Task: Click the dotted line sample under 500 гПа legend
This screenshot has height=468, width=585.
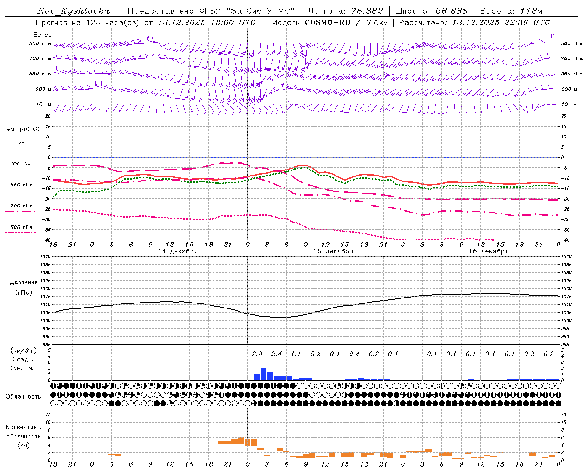Action: pos(21,233)
